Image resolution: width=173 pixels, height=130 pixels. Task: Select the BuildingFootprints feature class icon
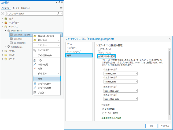click(x=11, y=35)
